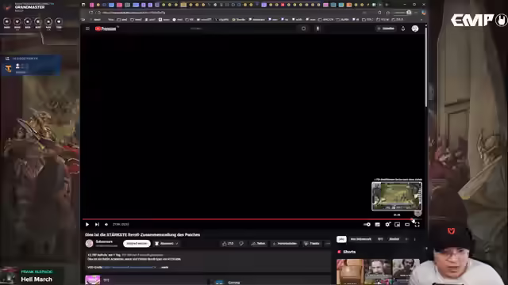Screen dimensions: 508x285
Task: Click the Herunterladen download button
Action: click(x=285, y=243)
